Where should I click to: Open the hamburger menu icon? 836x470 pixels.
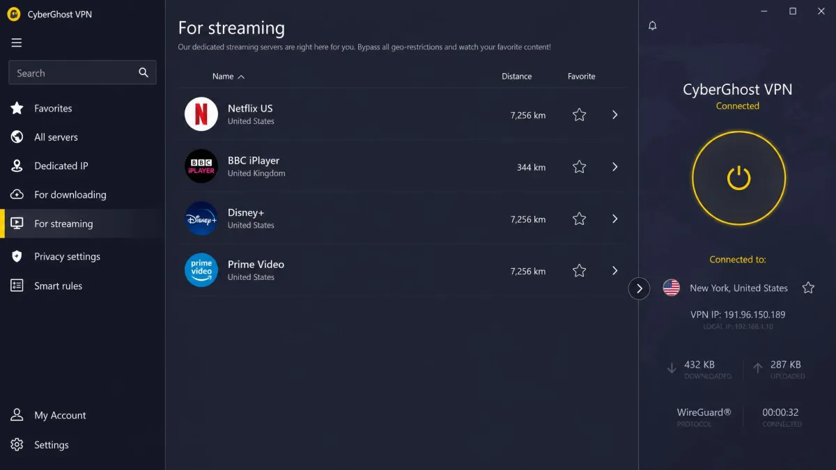pos(17,42)
